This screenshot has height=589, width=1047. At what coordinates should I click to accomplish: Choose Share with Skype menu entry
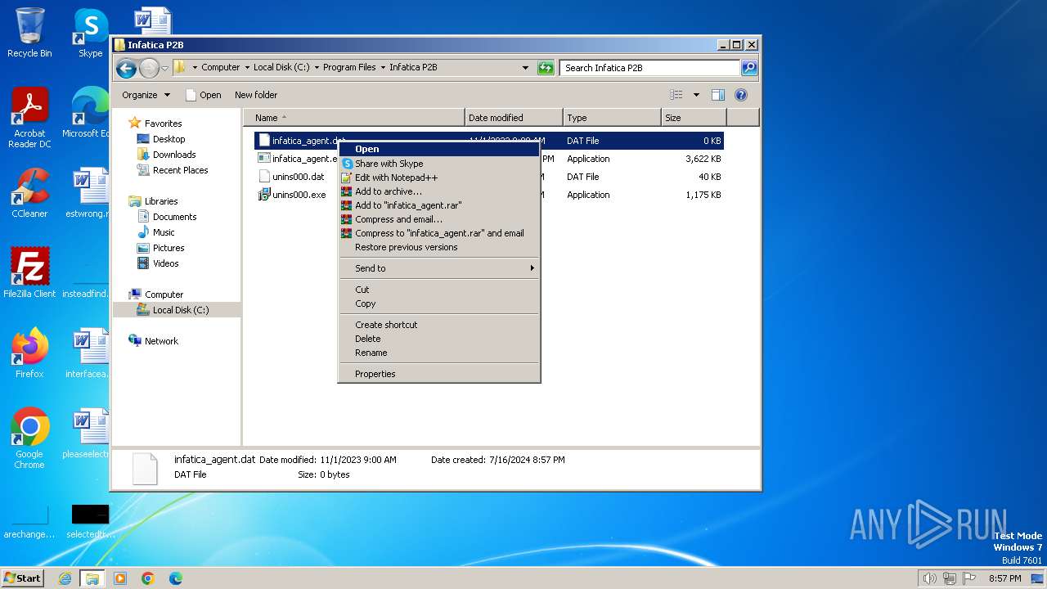439,164
